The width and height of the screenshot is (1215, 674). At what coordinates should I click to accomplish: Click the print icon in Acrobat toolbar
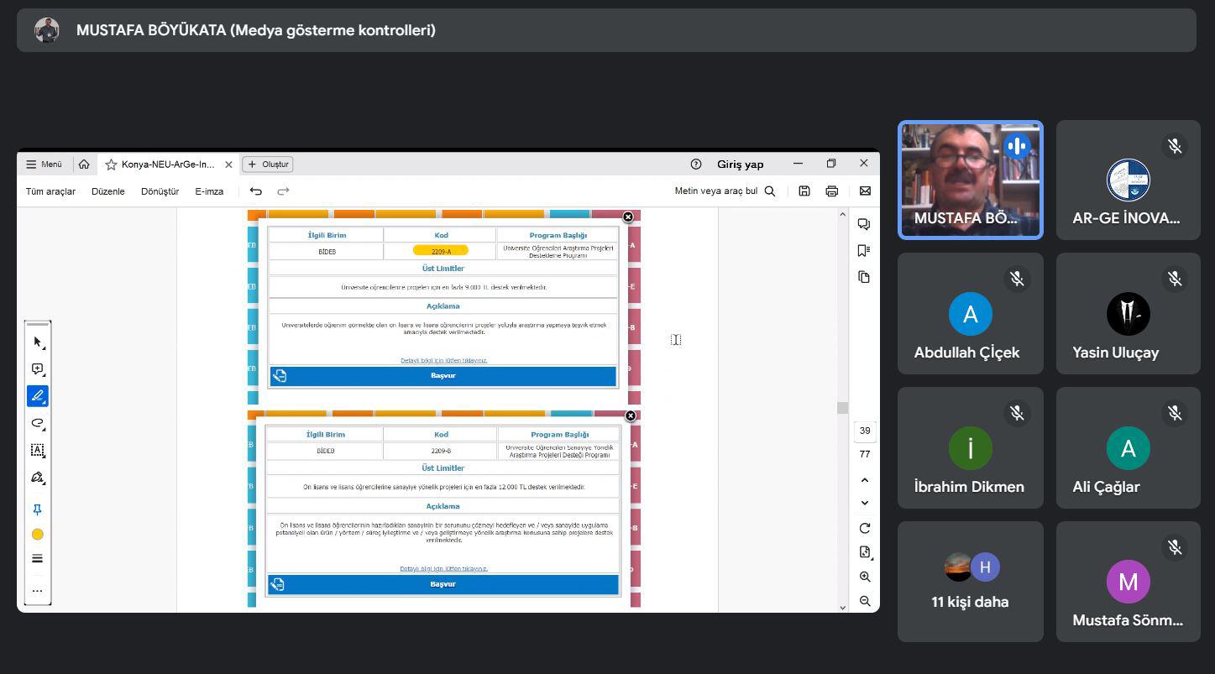click(x=831, y=191)
